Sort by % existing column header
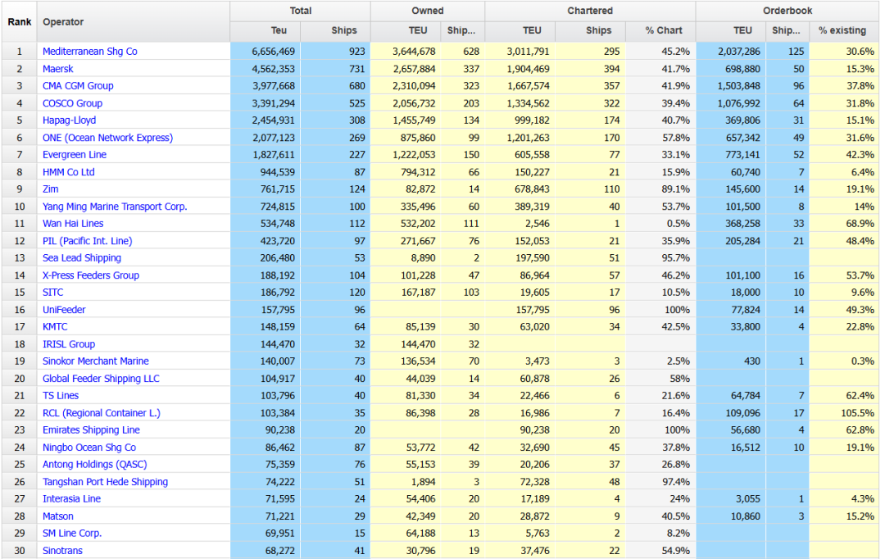The width and height of the screenshot is (885, 559). coord(844,31)
